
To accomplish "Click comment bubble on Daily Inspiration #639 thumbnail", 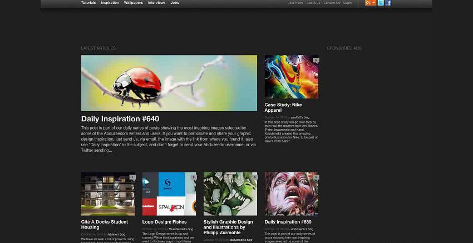I will point(316,177).
